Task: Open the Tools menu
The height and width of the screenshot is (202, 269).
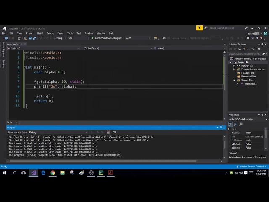Action: [70, 33]
